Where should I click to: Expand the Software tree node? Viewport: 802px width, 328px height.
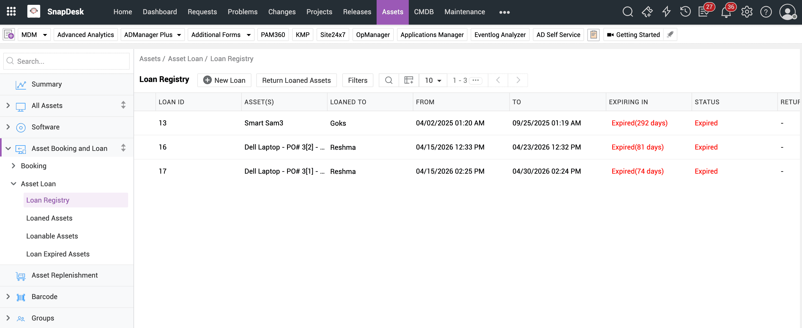click(8, 127)
